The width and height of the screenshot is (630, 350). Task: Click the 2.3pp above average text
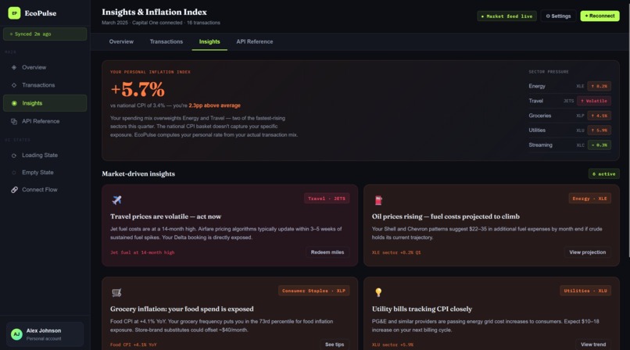point(214,105)
